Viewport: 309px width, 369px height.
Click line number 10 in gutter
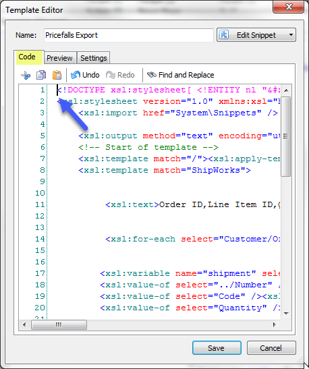point(40,193)
